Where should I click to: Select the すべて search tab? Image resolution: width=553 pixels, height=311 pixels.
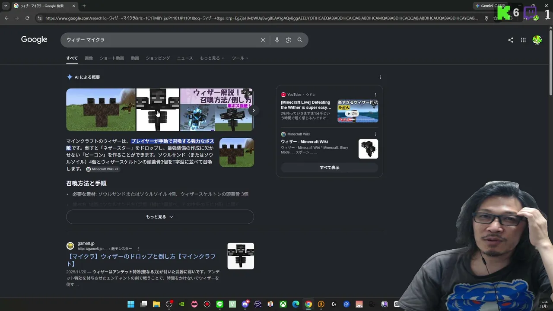point(72,58)
